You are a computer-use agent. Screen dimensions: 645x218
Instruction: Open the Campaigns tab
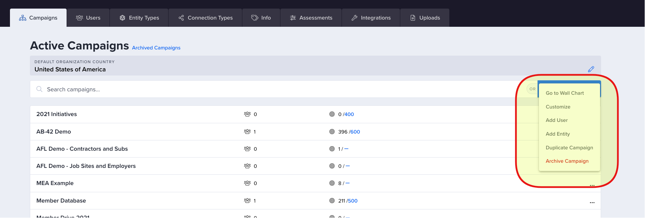coord(38,18)
